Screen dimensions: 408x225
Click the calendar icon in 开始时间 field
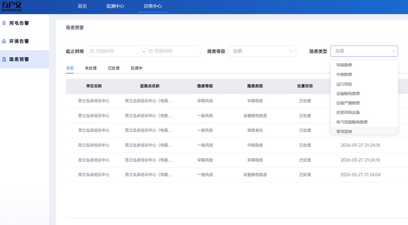click(x=92, y=51)
